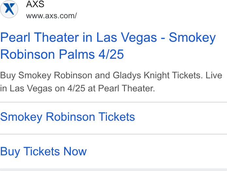Open the Buy Tickets Now sitelink
This screenshot has height=171, width=227.
(x=43, y=152)
